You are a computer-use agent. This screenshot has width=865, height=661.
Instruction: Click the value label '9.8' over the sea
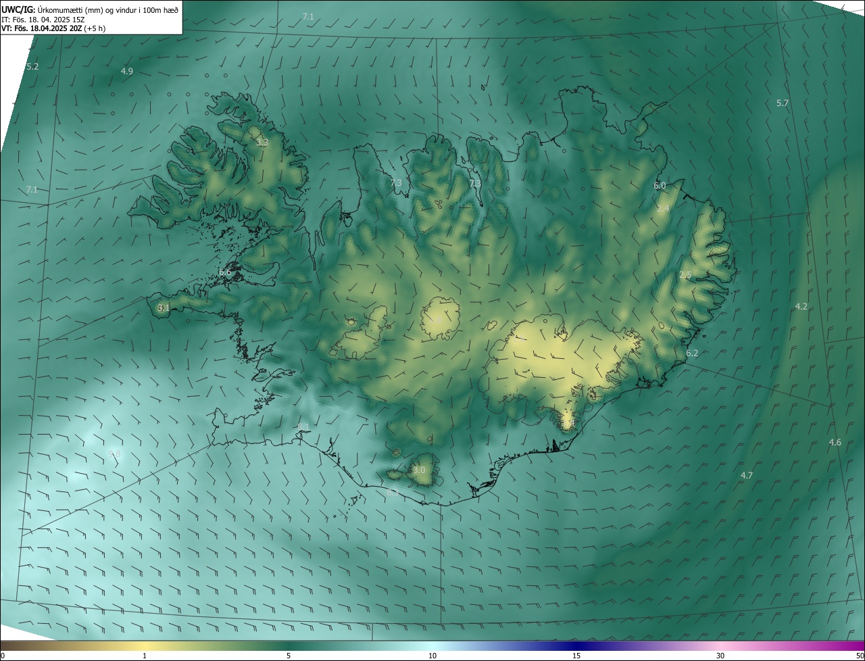[x=114, y=454]
